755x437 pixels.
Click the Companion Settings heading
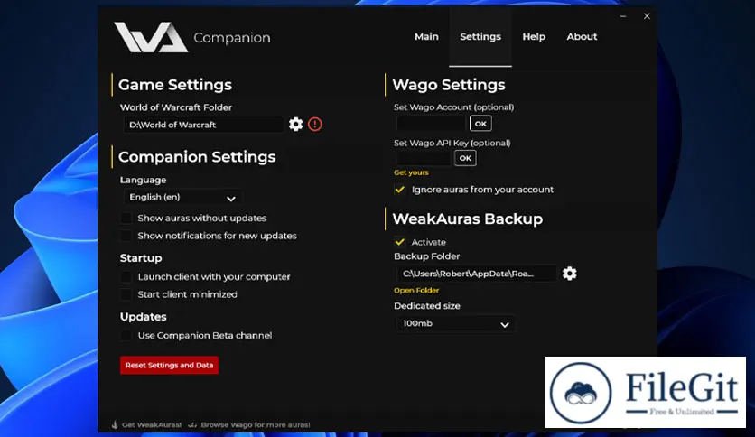coord(197,157)
